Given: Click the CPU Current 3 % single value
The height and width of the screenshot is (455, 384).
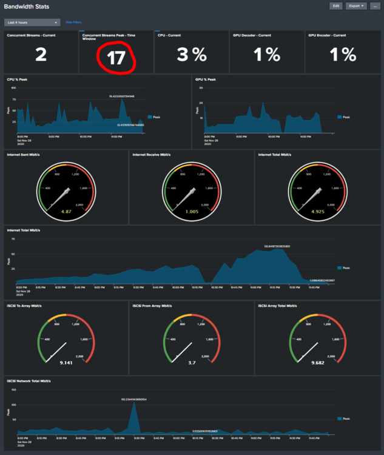Looking at the screenshot, I should pos(192,55).
